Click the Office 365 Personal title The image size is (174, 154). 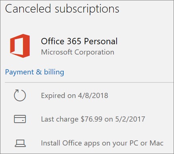coord(79,41)
